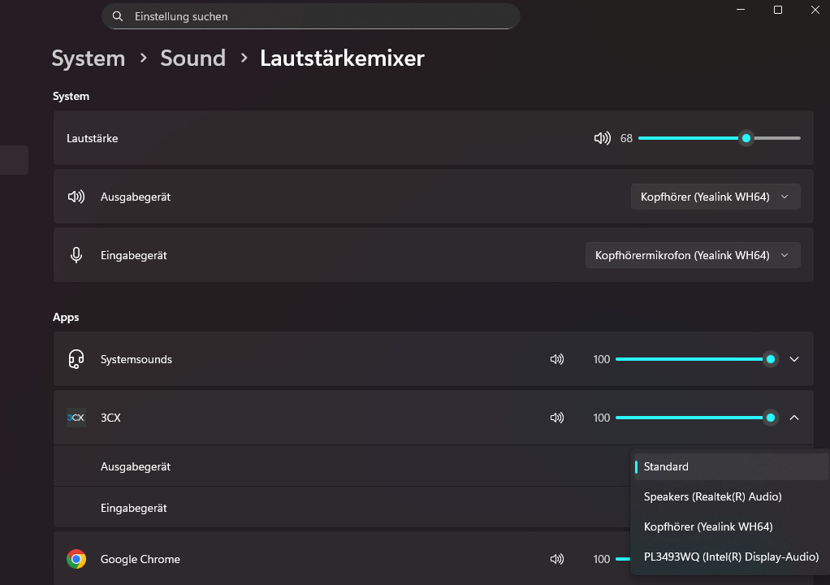Click the search magnifier icon
Image resolution: width=830 pixels, height=585 pixels.
tap(118, 15)
